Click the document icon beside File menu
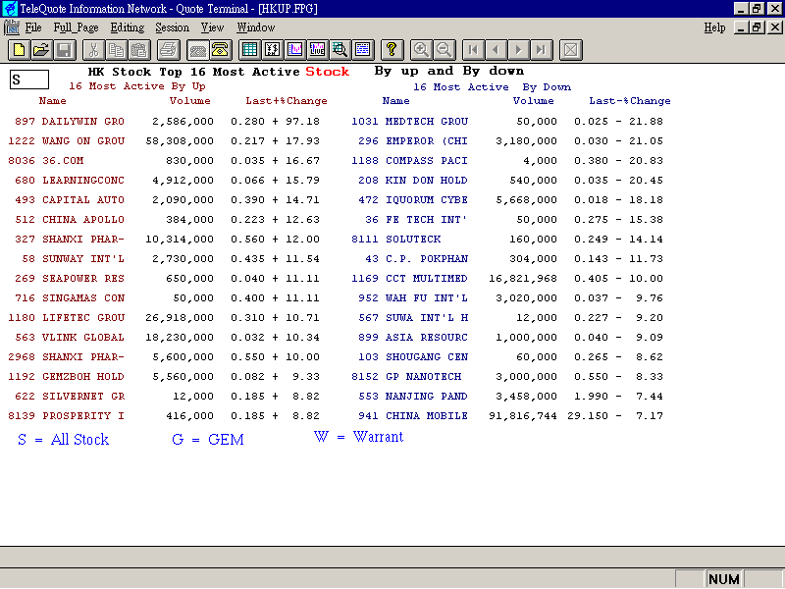 pyautogui.click(x=12, y=27)
